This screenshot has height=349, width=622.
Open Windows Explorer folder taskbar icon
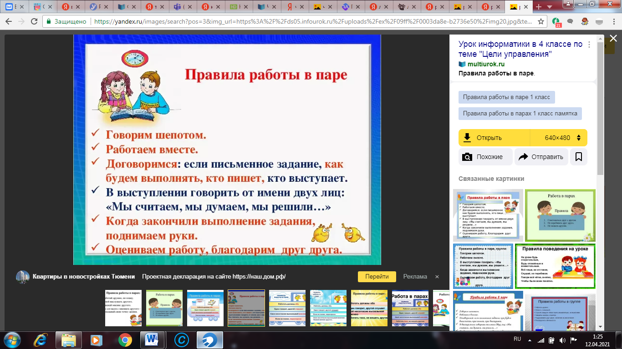(x=68, y=340)
